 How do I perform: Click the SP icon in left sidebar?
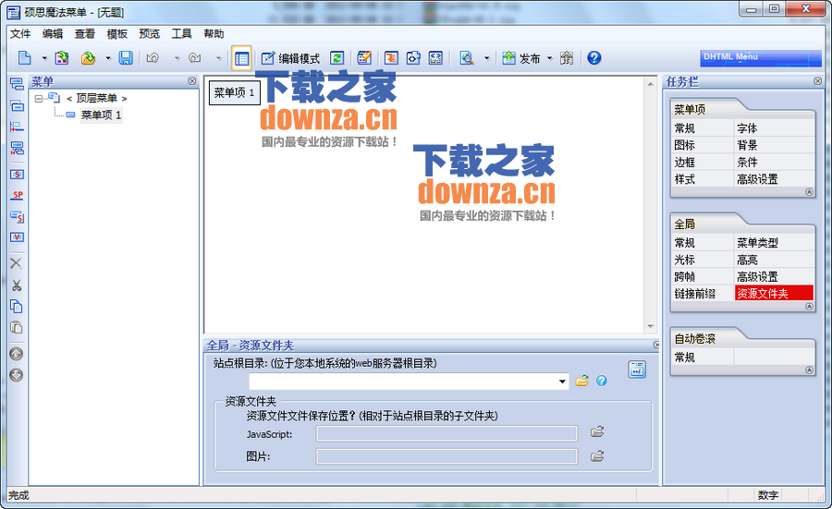(17, 195)
